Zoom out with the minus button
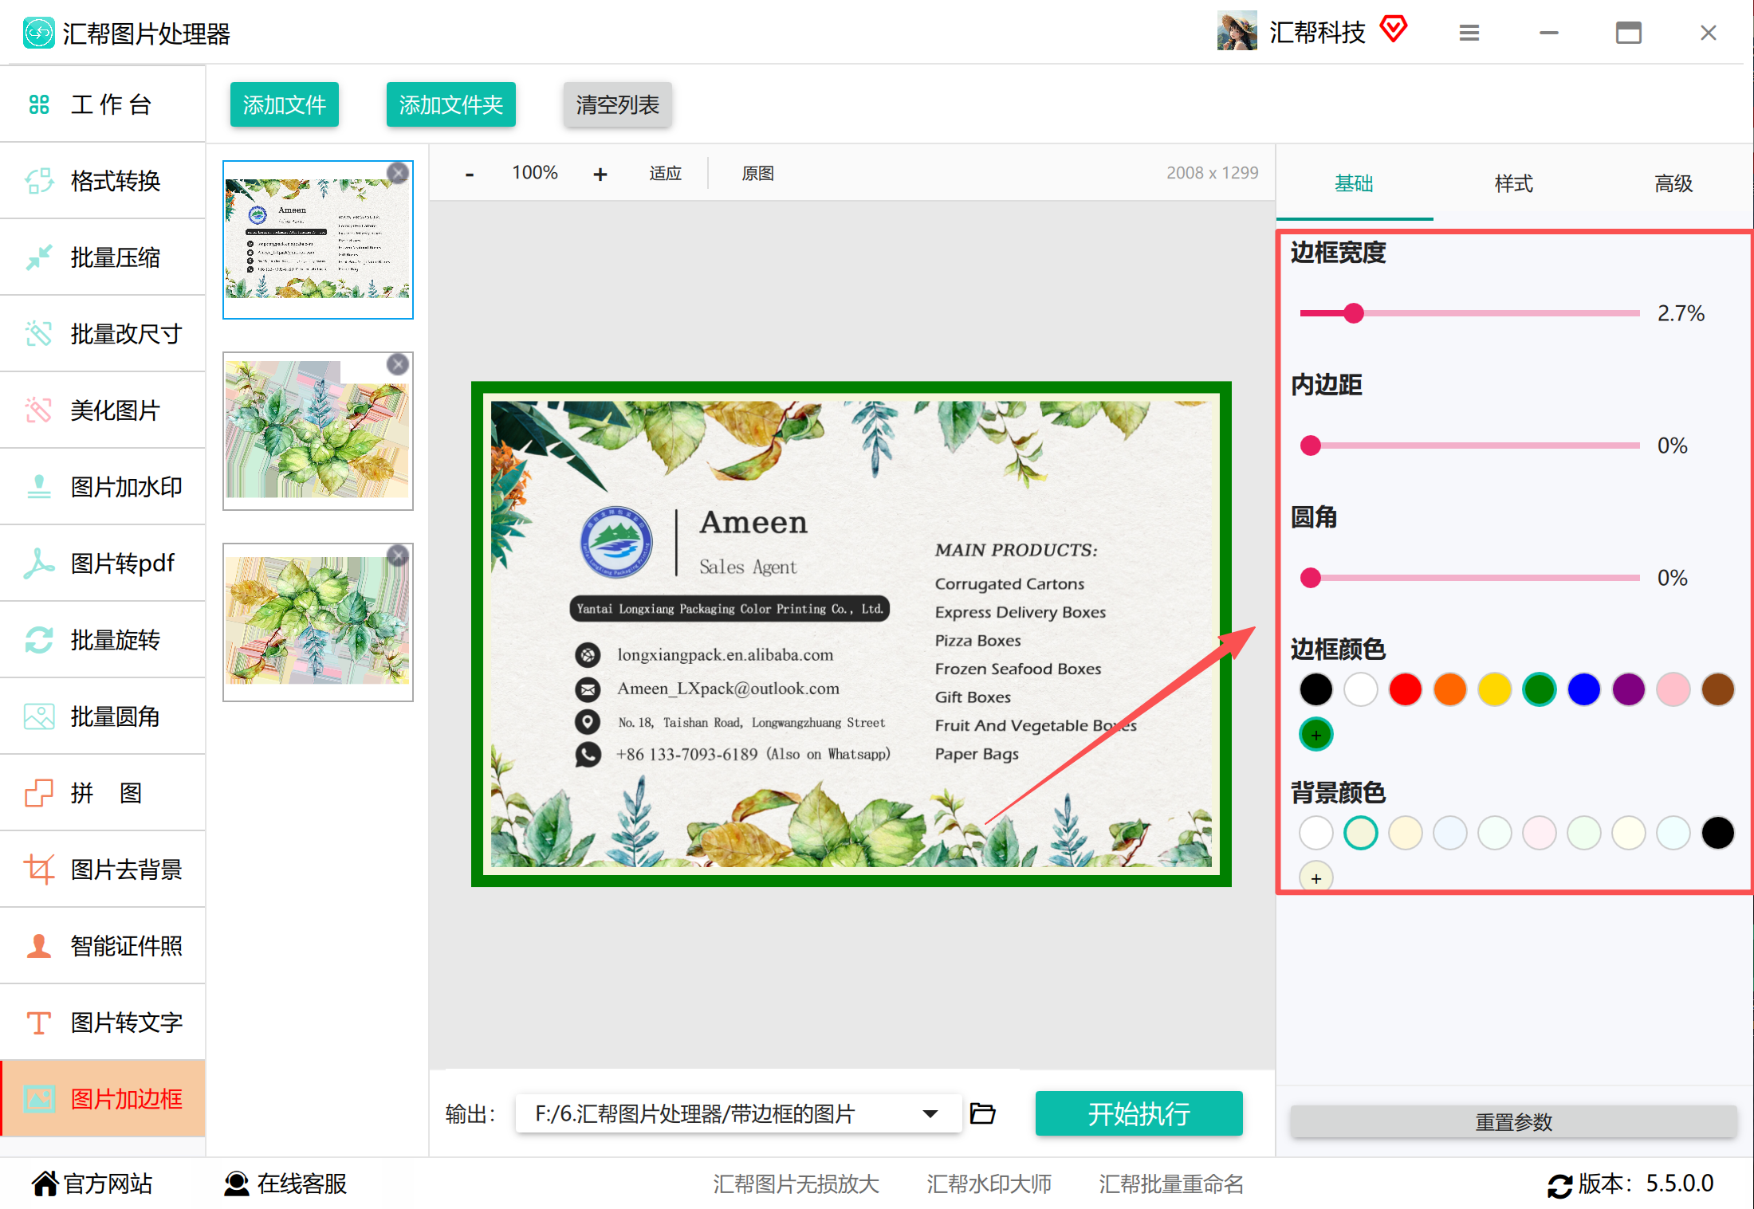1754x1209 pixels. pos(470,174)
